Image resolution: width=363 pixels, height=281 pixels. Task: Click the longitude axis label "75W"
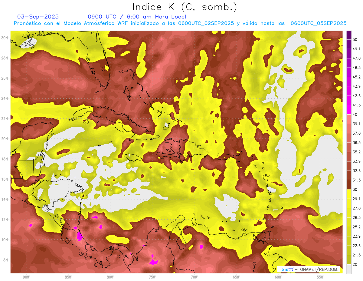[152, 277]
